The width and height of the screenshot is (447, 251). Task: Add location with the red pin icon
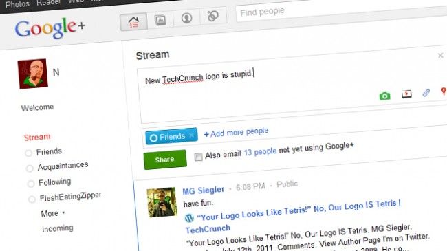coord(444,91)
